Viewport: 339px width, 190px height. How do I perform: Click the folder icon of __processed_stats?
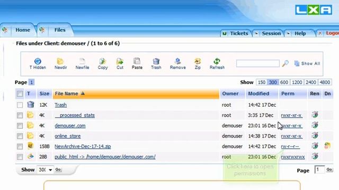[x=30, y=115]
